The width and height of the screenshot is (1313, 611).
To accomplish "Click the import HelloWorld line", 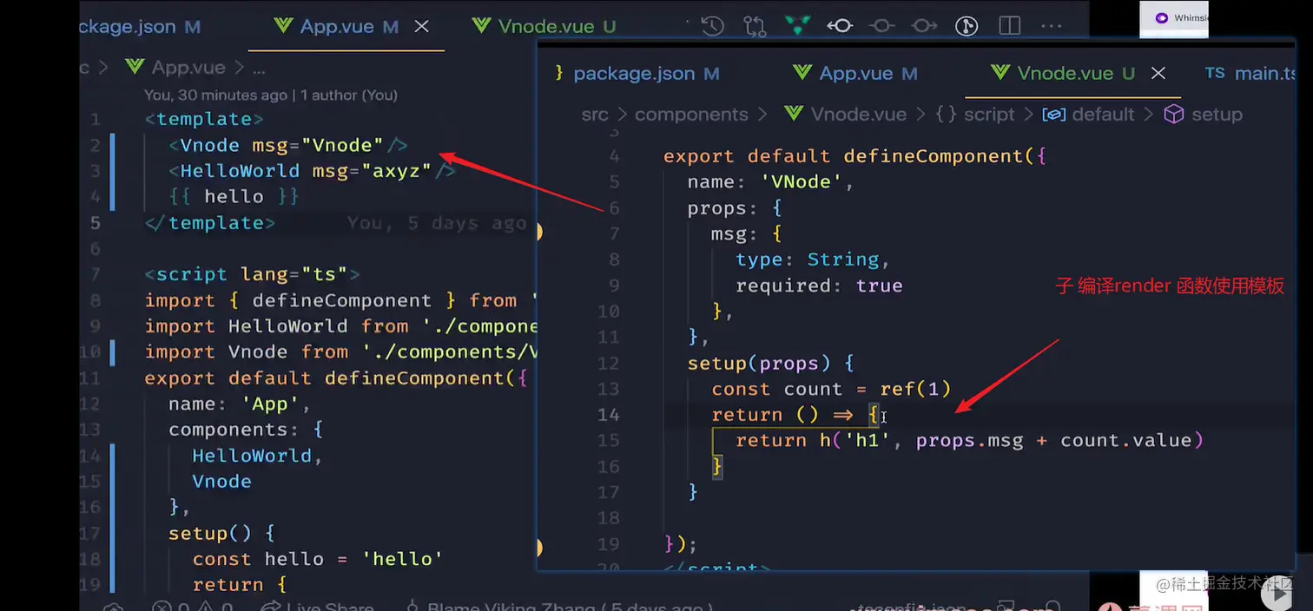I will (341, 326).
